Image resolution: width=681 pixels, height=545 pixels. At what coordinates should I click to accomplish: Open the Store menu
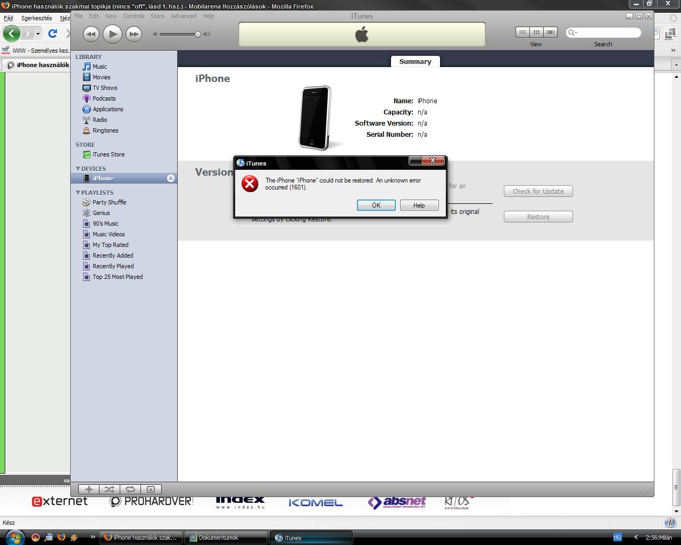click(x=157, y=16)
